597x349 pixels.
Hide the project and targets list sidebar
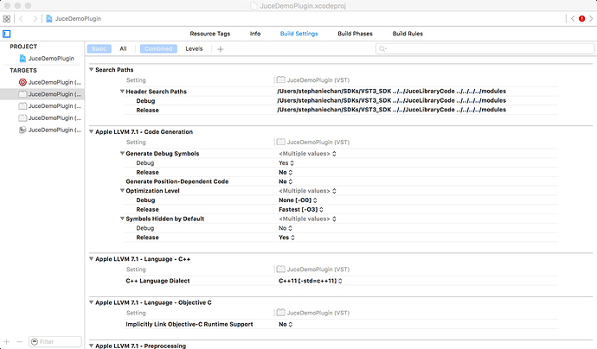tap(6, 34)
